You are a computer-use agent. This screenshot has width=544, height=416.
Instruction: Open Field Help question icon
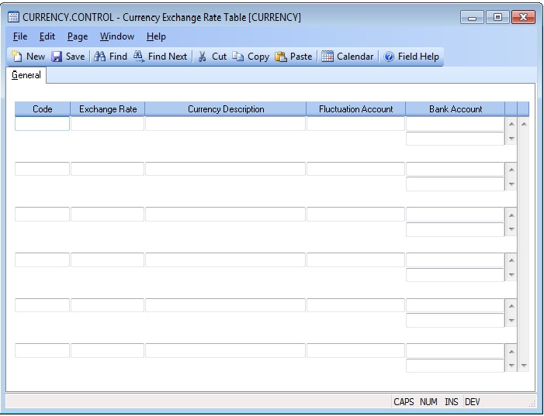(x=389, y=57)
